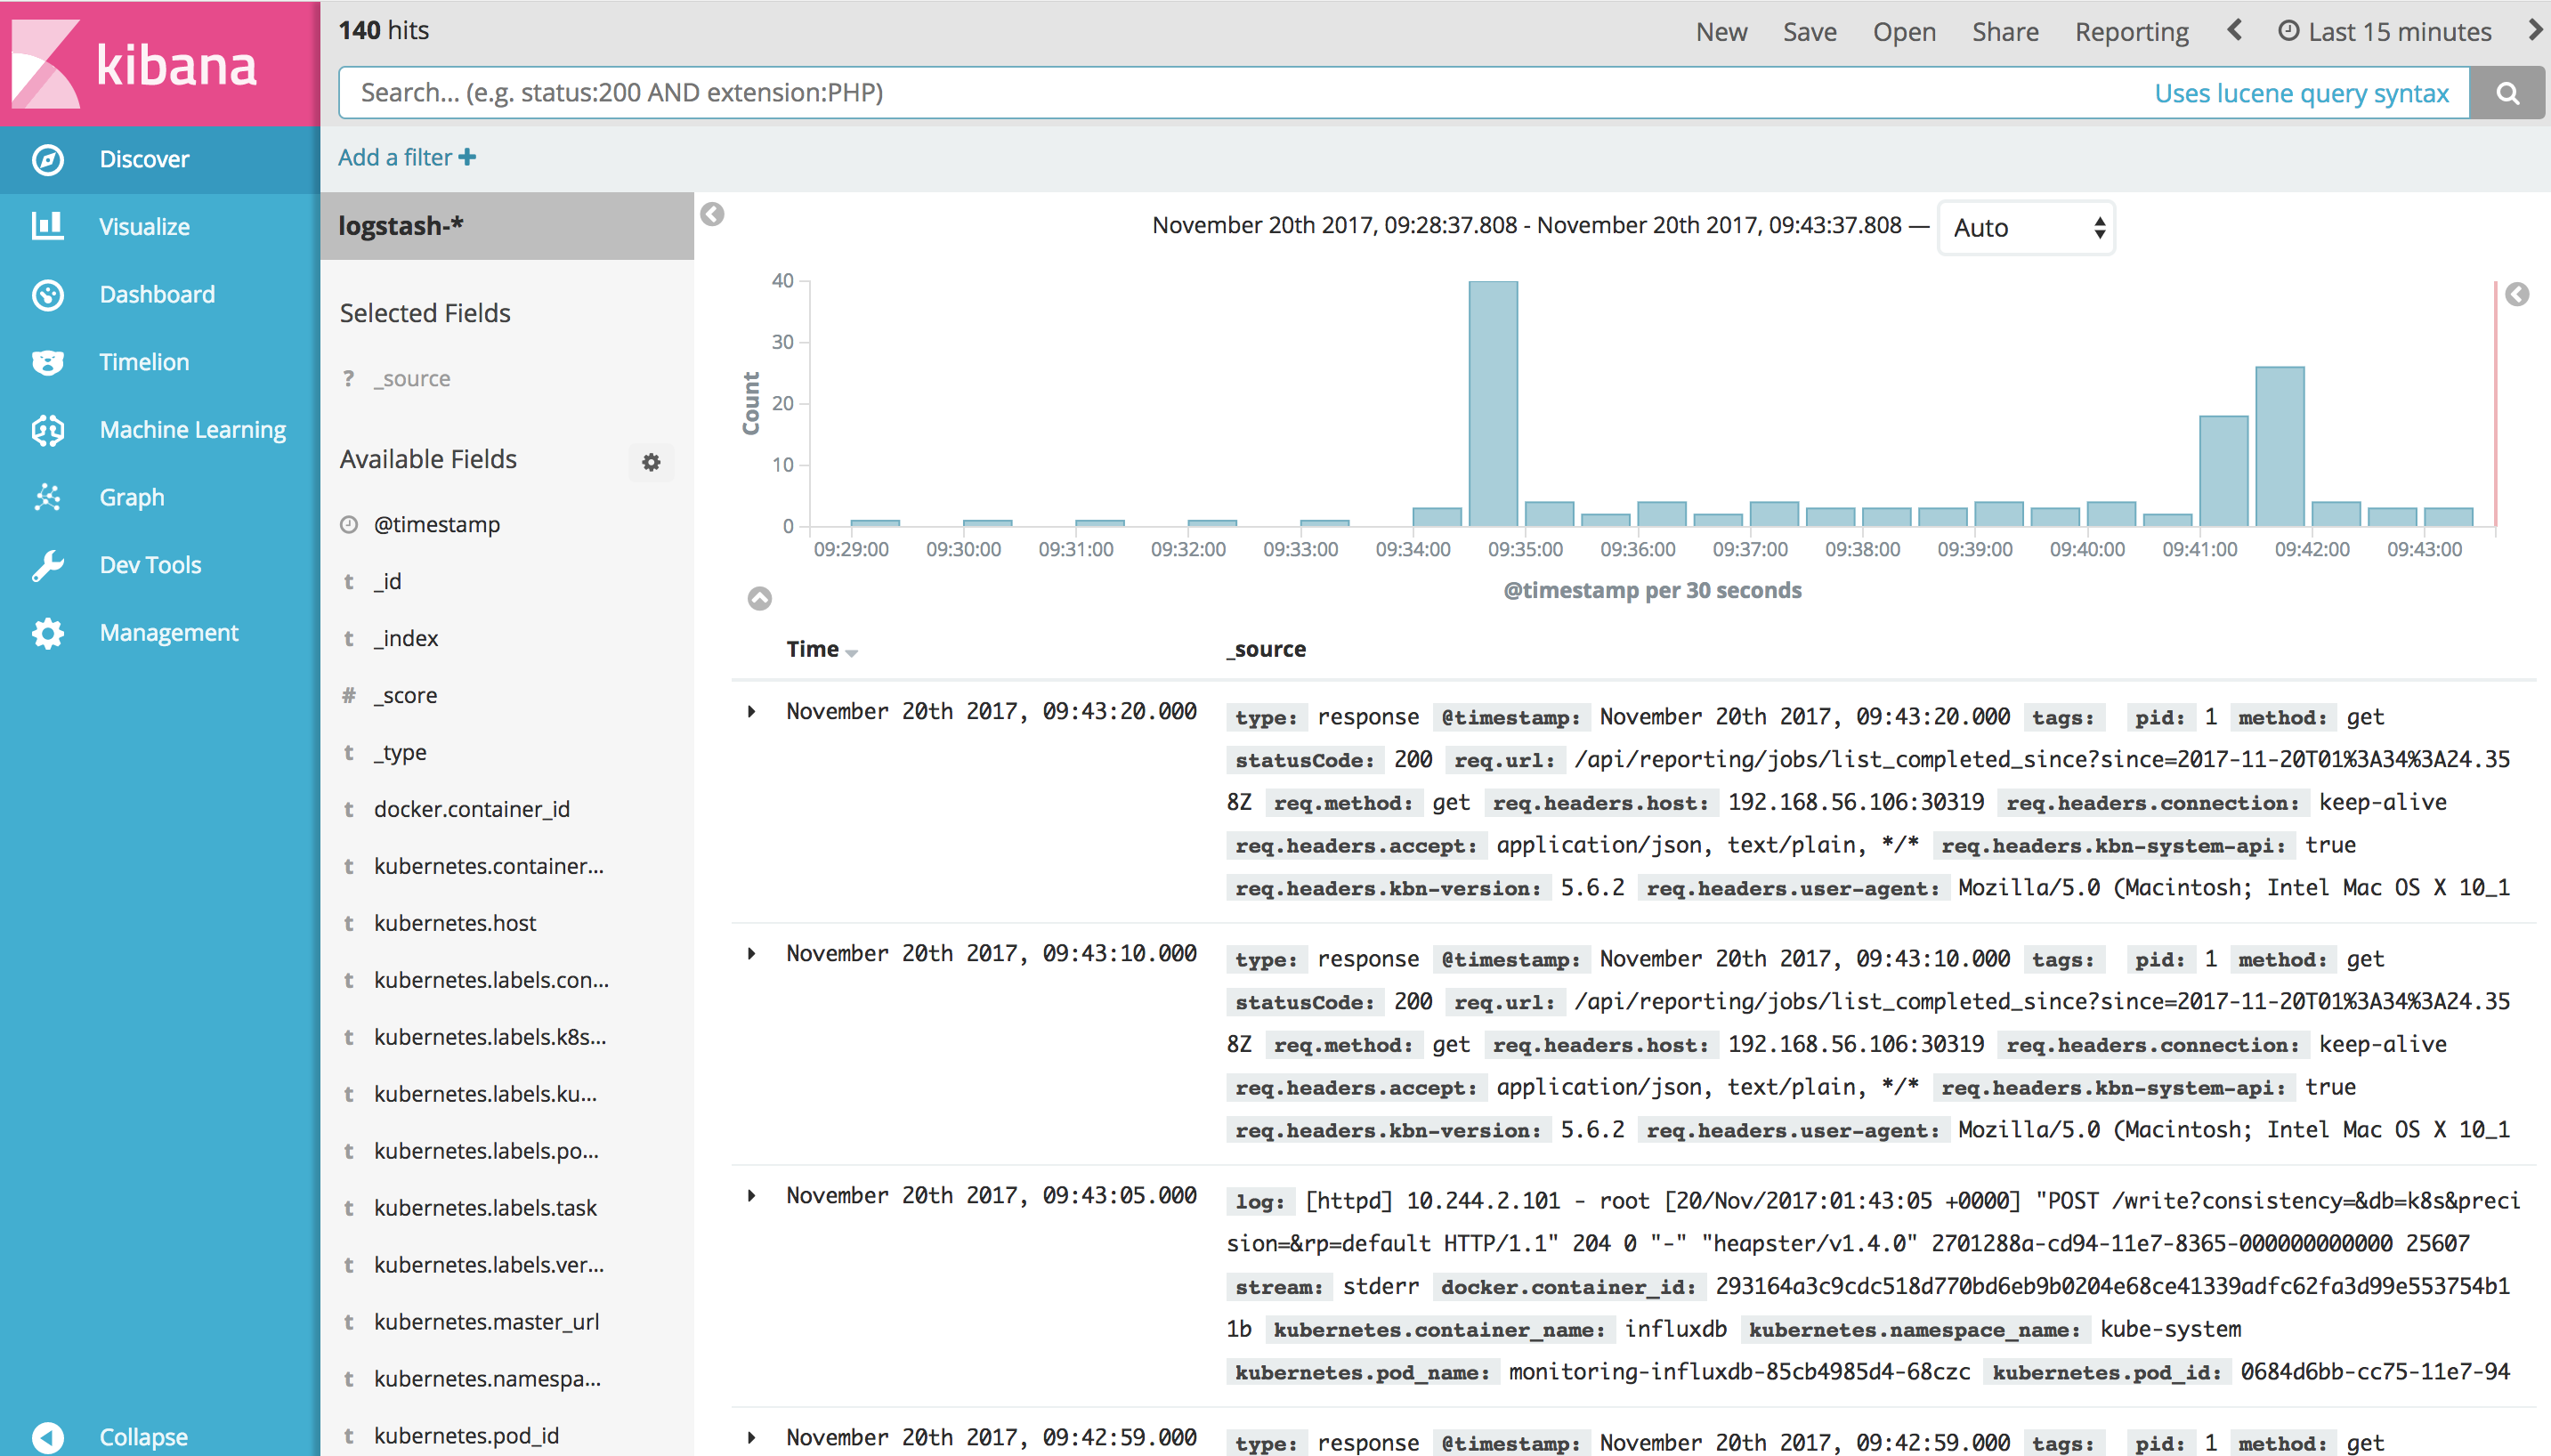This screenshot has width=2551, height=1456.
Task: Navigate to the Dashboard section
Action: (159, 293)
